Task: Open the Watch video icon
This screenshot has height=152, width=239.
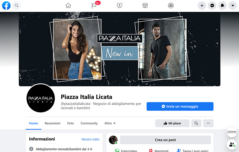Action: click(119, 5)
